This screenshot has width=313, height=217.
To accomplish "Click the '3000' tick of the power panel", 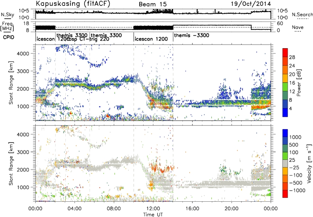I will pyautogui.click(x=24, y=71).
